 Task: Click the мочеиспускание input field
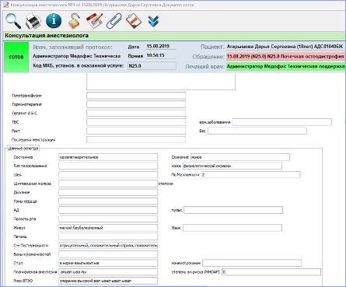point(252,263)
